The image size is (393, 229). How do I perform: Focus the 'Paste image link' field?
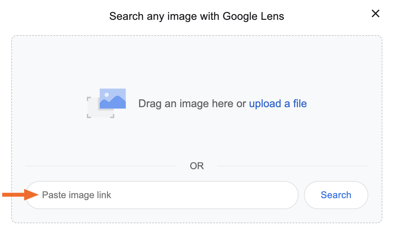click(162, 195)
